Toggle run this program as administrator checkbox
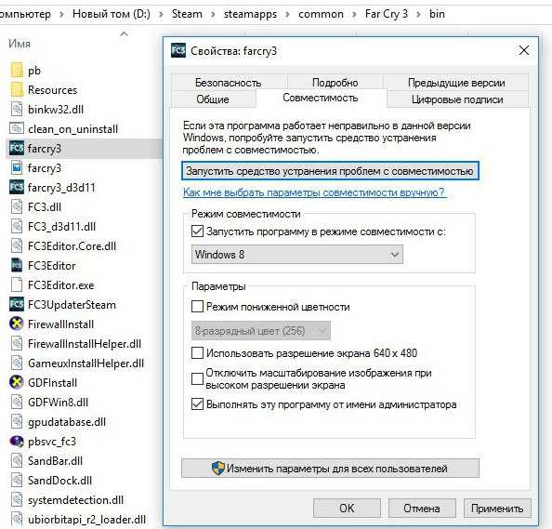 pos(197,404)
